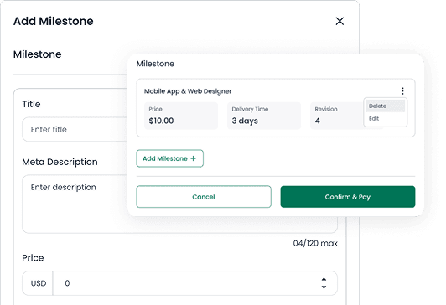Click the Title label

point(31,104)
